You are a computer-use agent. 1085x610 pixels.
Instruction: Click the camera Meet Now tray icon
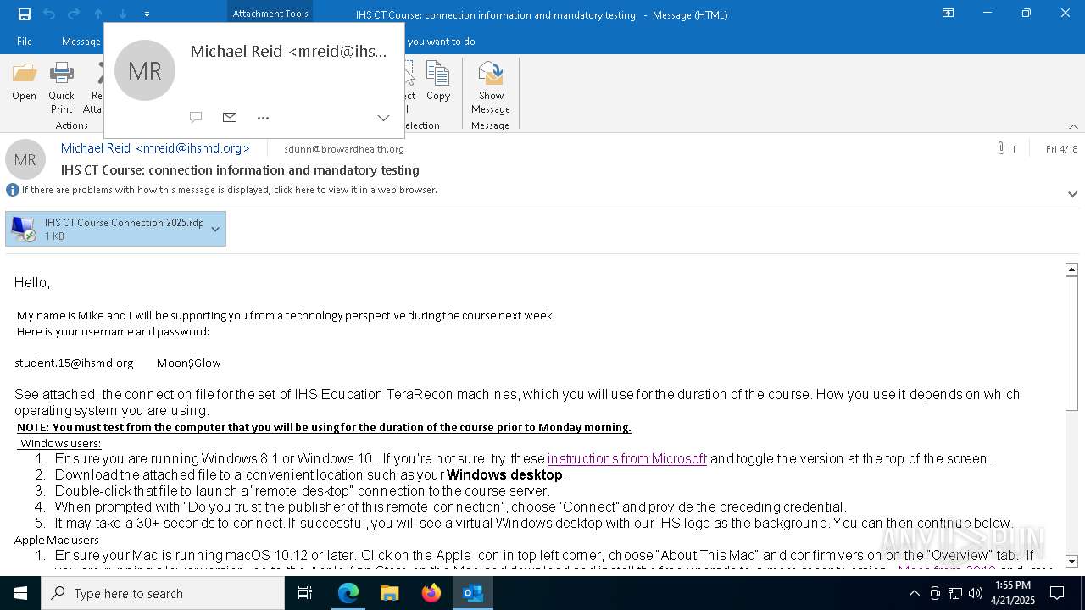tap(935, 594)
